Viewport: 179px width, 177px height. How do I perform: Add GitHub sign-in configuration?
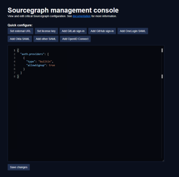click(102, 31)
